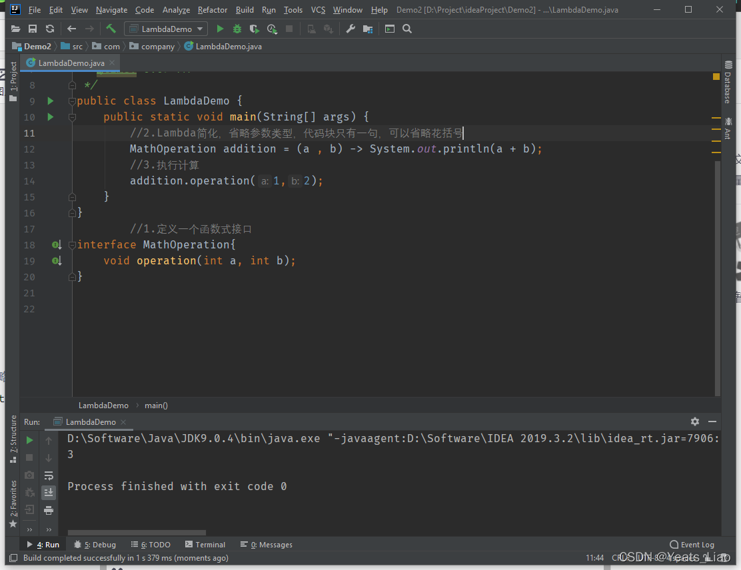
Task: Click the toolbar stop square icon
Action: coord(289,29)
